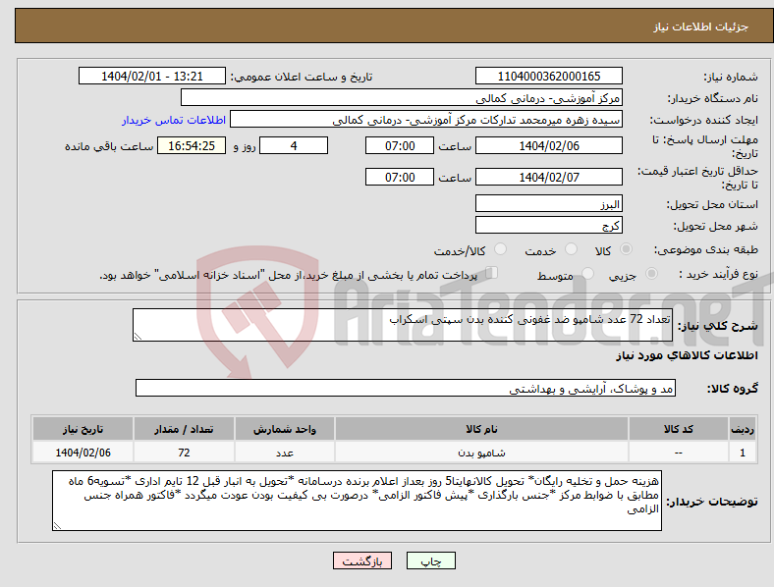The height and width of the screenshot is (587, 774).
Task: Click the بازگشت button
Action: pos(362,560)
